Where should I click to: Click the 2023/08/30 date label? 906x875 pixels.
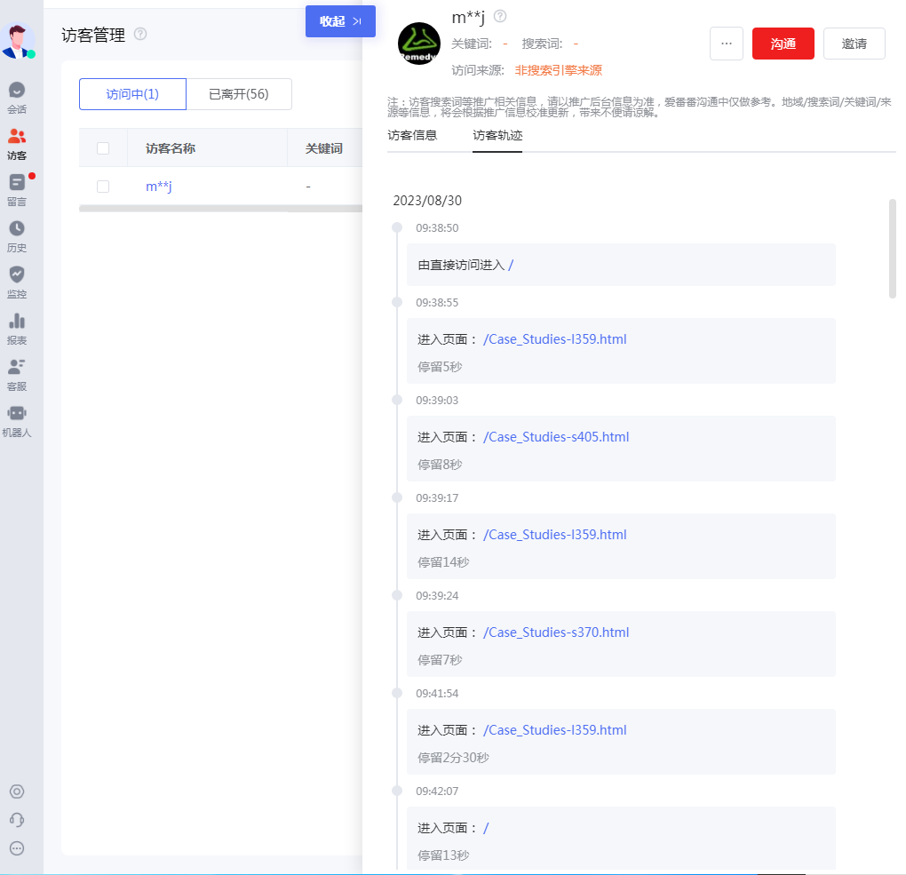[x=427, y=201]
